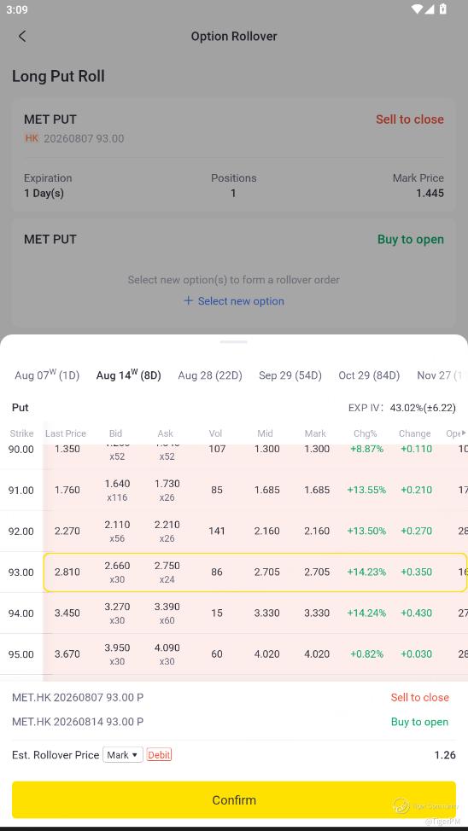Tap the Debit label tag
Viewport: 468px width, 831px height.
(159, 755)
